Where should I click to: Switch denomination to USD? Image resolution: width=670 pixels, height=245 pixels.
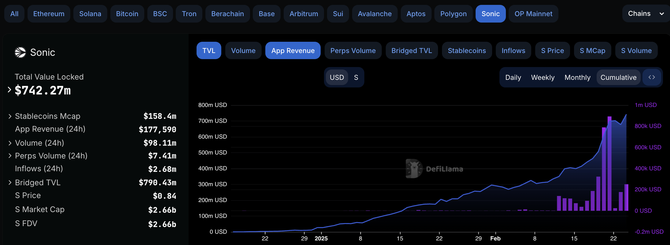point(337,77)
